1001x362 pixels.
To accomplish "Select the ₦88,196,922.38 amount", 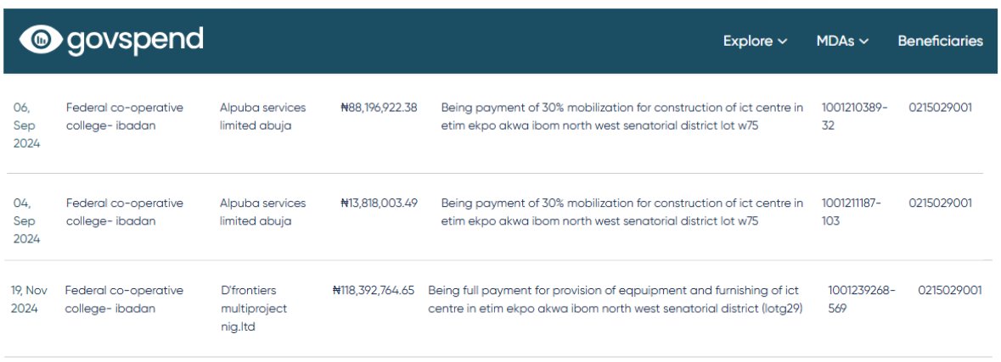I will tap(379, 108).
